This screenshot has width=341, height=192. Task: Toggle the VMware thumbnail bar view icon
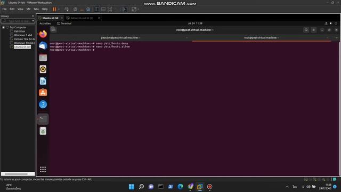[x=103, y=9]
